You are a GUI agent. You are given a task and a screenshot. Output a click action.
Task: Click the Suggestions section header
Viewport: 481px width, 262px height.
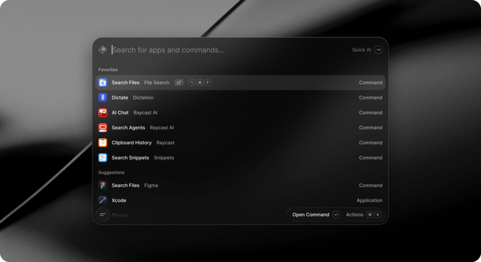(111, 172)
